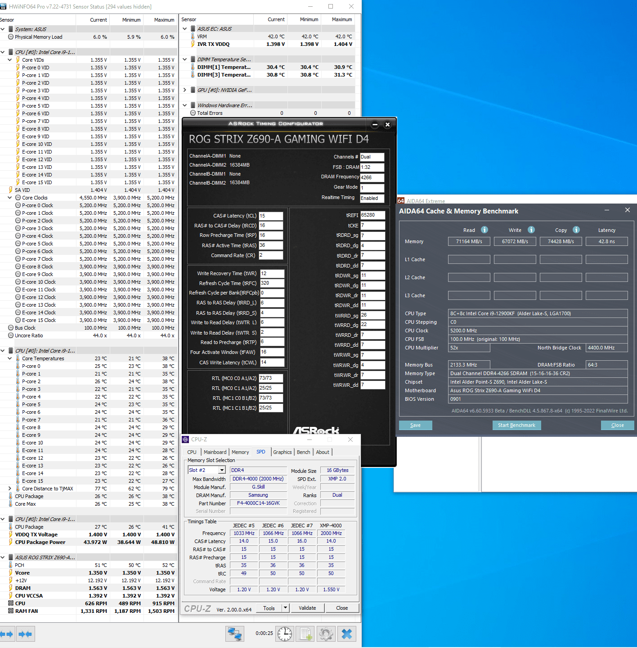Minimize the ASRock Timing Configurator window
The width and height of the screenshot is (637, 648).
click(375, 125)
